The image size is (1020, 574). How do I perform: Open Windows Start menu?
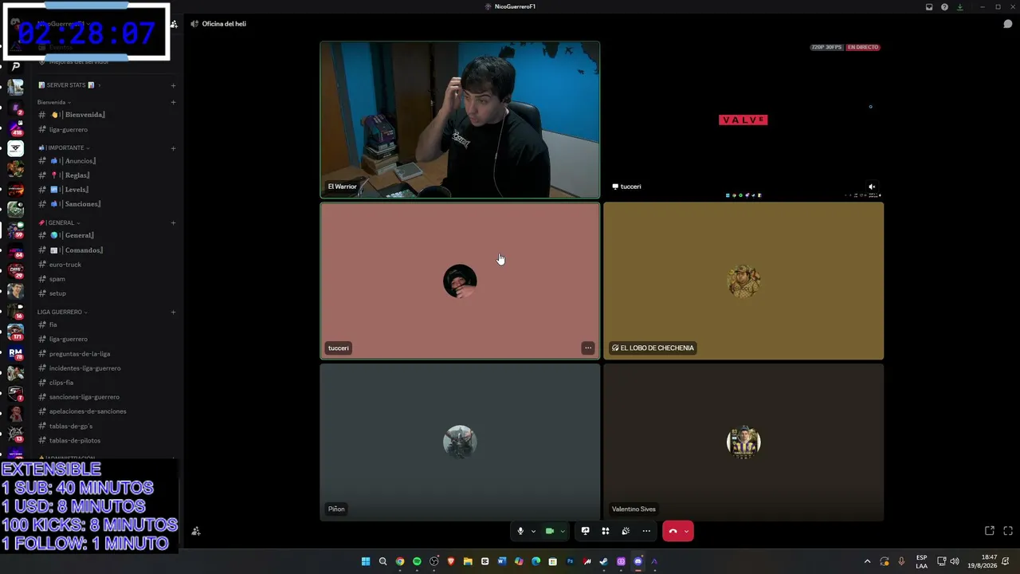coord(366,561)
